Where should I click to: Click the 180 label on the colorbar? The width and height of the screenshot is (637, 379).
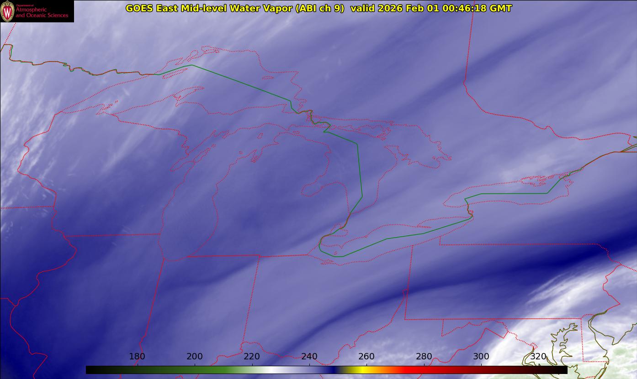point(137,356)
